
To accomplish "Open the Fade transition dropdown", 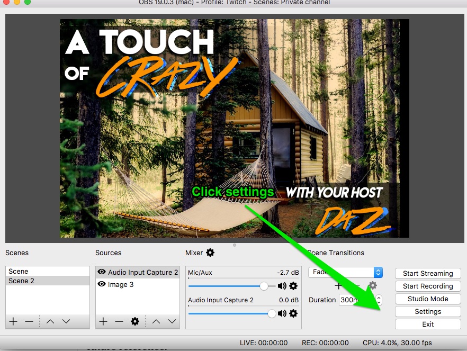I will (x=345, y=272).
